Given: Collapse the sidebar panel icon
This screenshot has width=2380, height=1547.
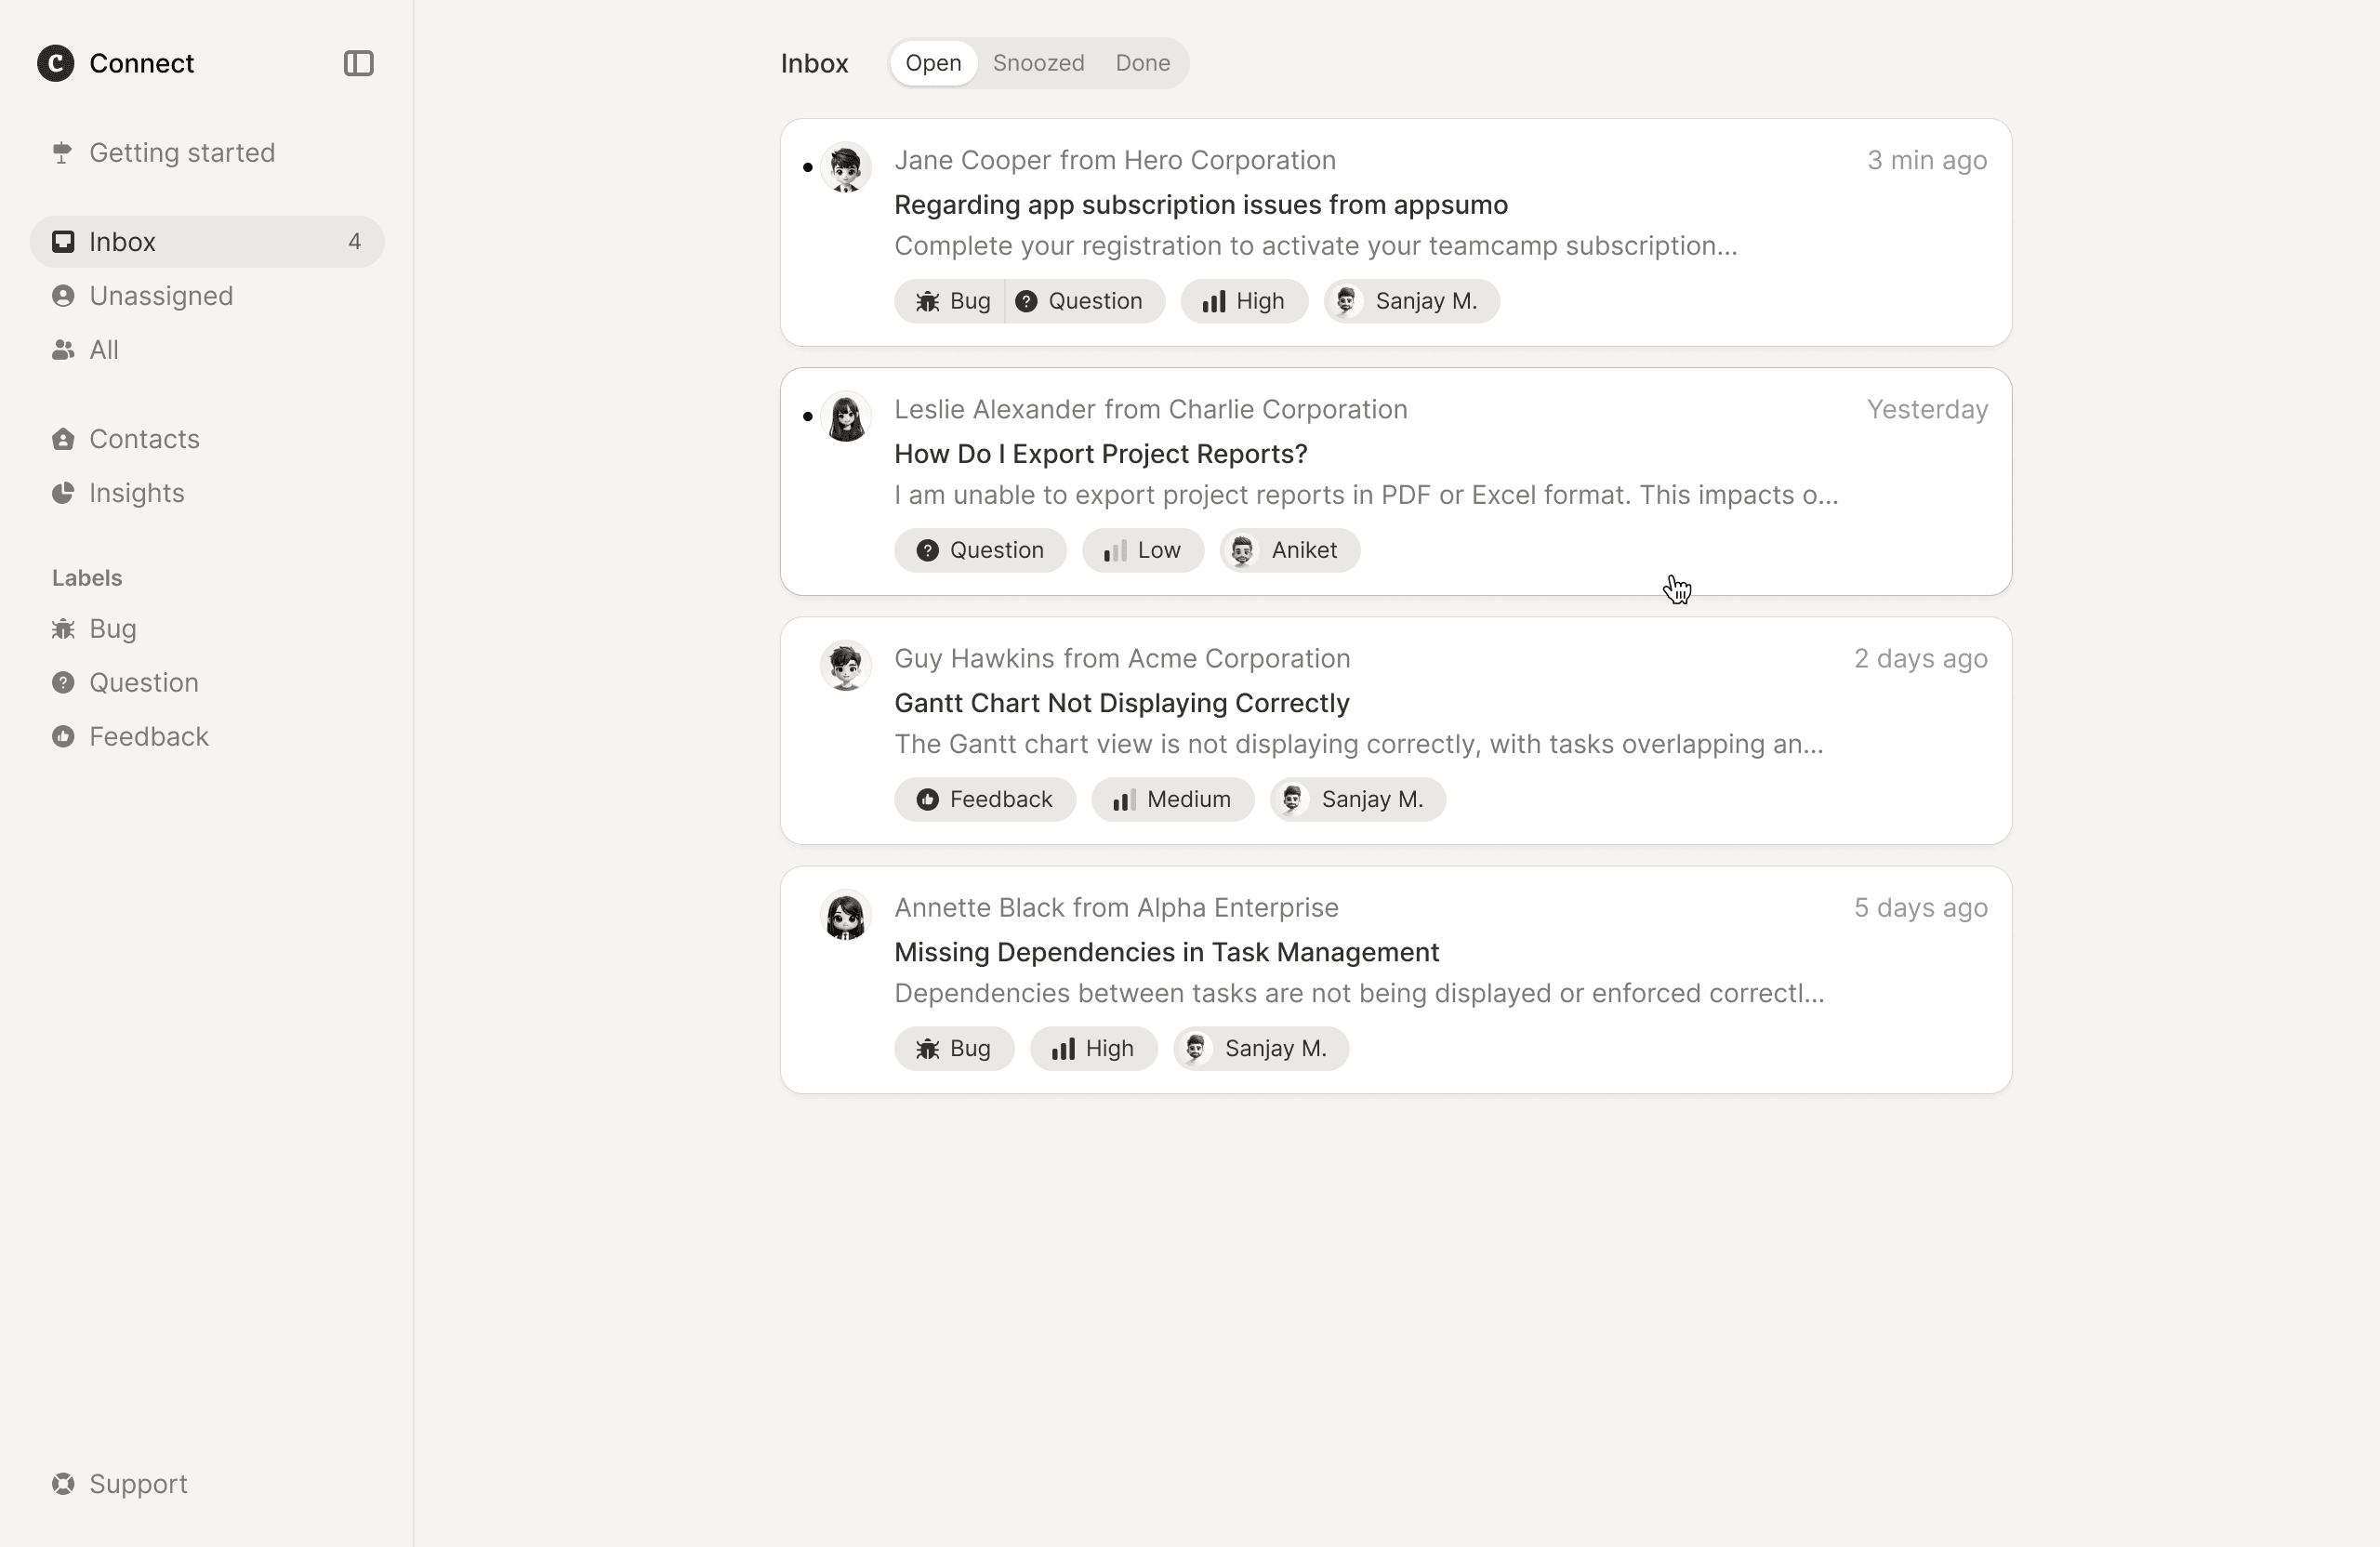Looking at the screenshot, I should coord(358,63).
